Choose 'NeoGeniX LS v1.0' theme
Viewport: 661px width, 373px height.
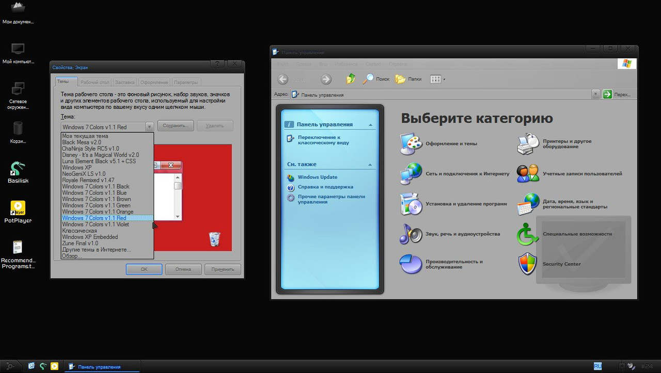click(x=107, y=174)
